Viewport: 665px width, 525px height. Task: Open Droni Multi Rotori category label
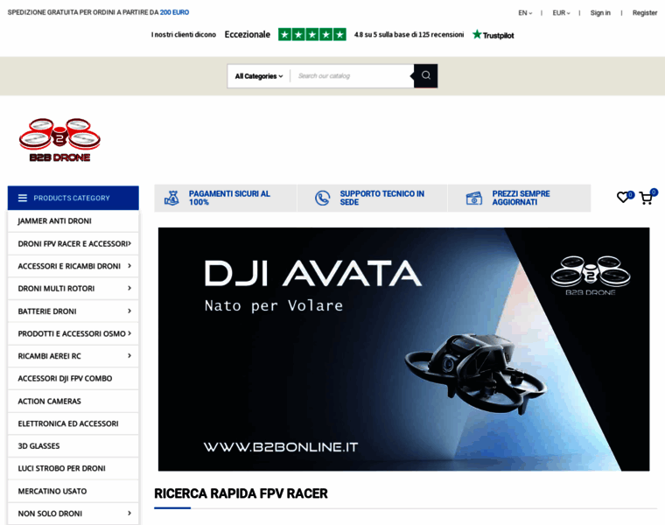(56, 289)
